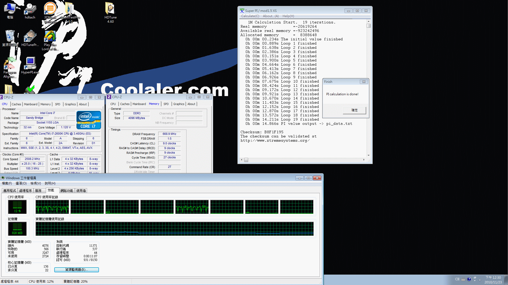508x285 pixels.
Task: Click the first CPU core usage graph
Action: point(52,207)
